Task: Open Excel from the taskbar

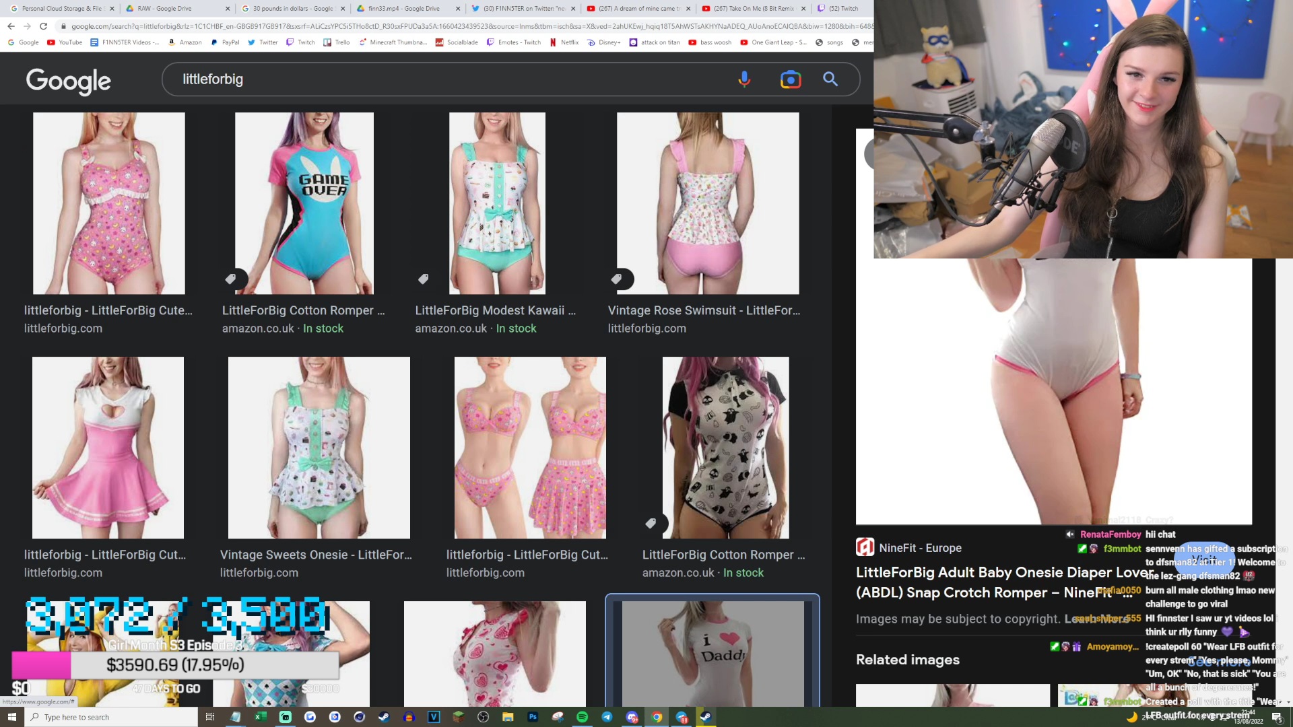Action: pyautogui.click(x=260, y=717)
